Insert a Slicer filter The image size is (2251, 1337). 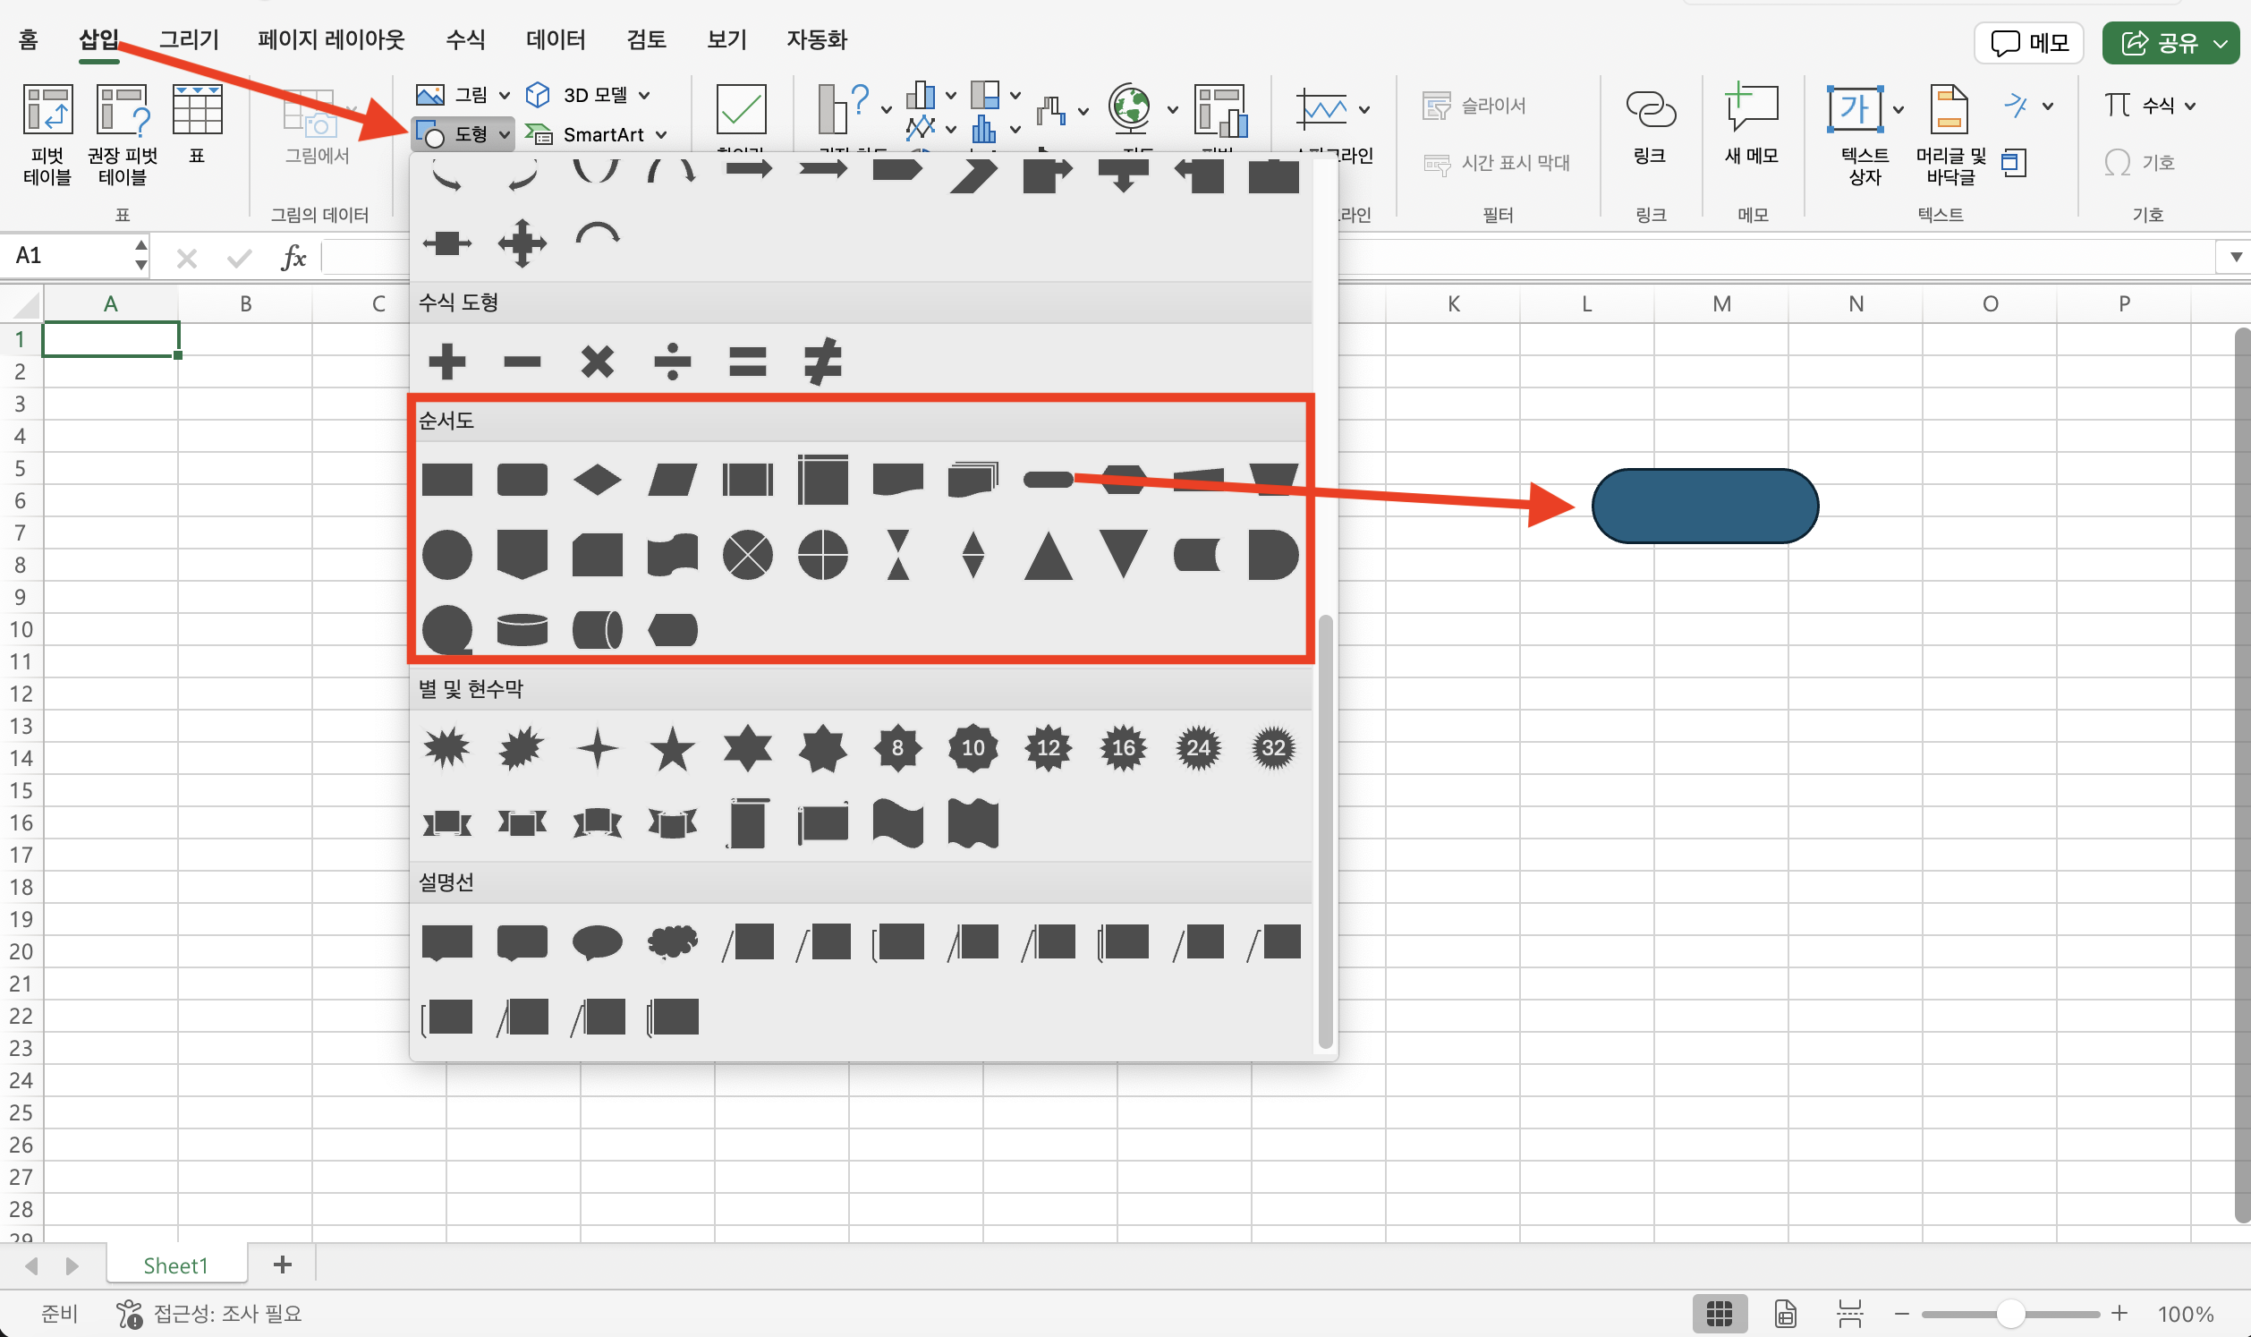click(x=1474, y=106)
